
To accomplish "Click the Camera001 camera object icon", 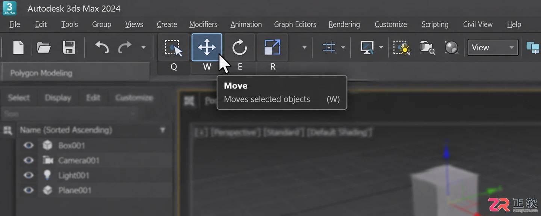I will click(48, 160).
